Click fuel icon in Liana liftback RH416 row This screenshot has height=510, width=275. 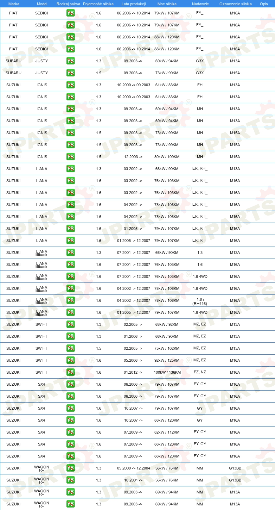click(x=70, y=300)
